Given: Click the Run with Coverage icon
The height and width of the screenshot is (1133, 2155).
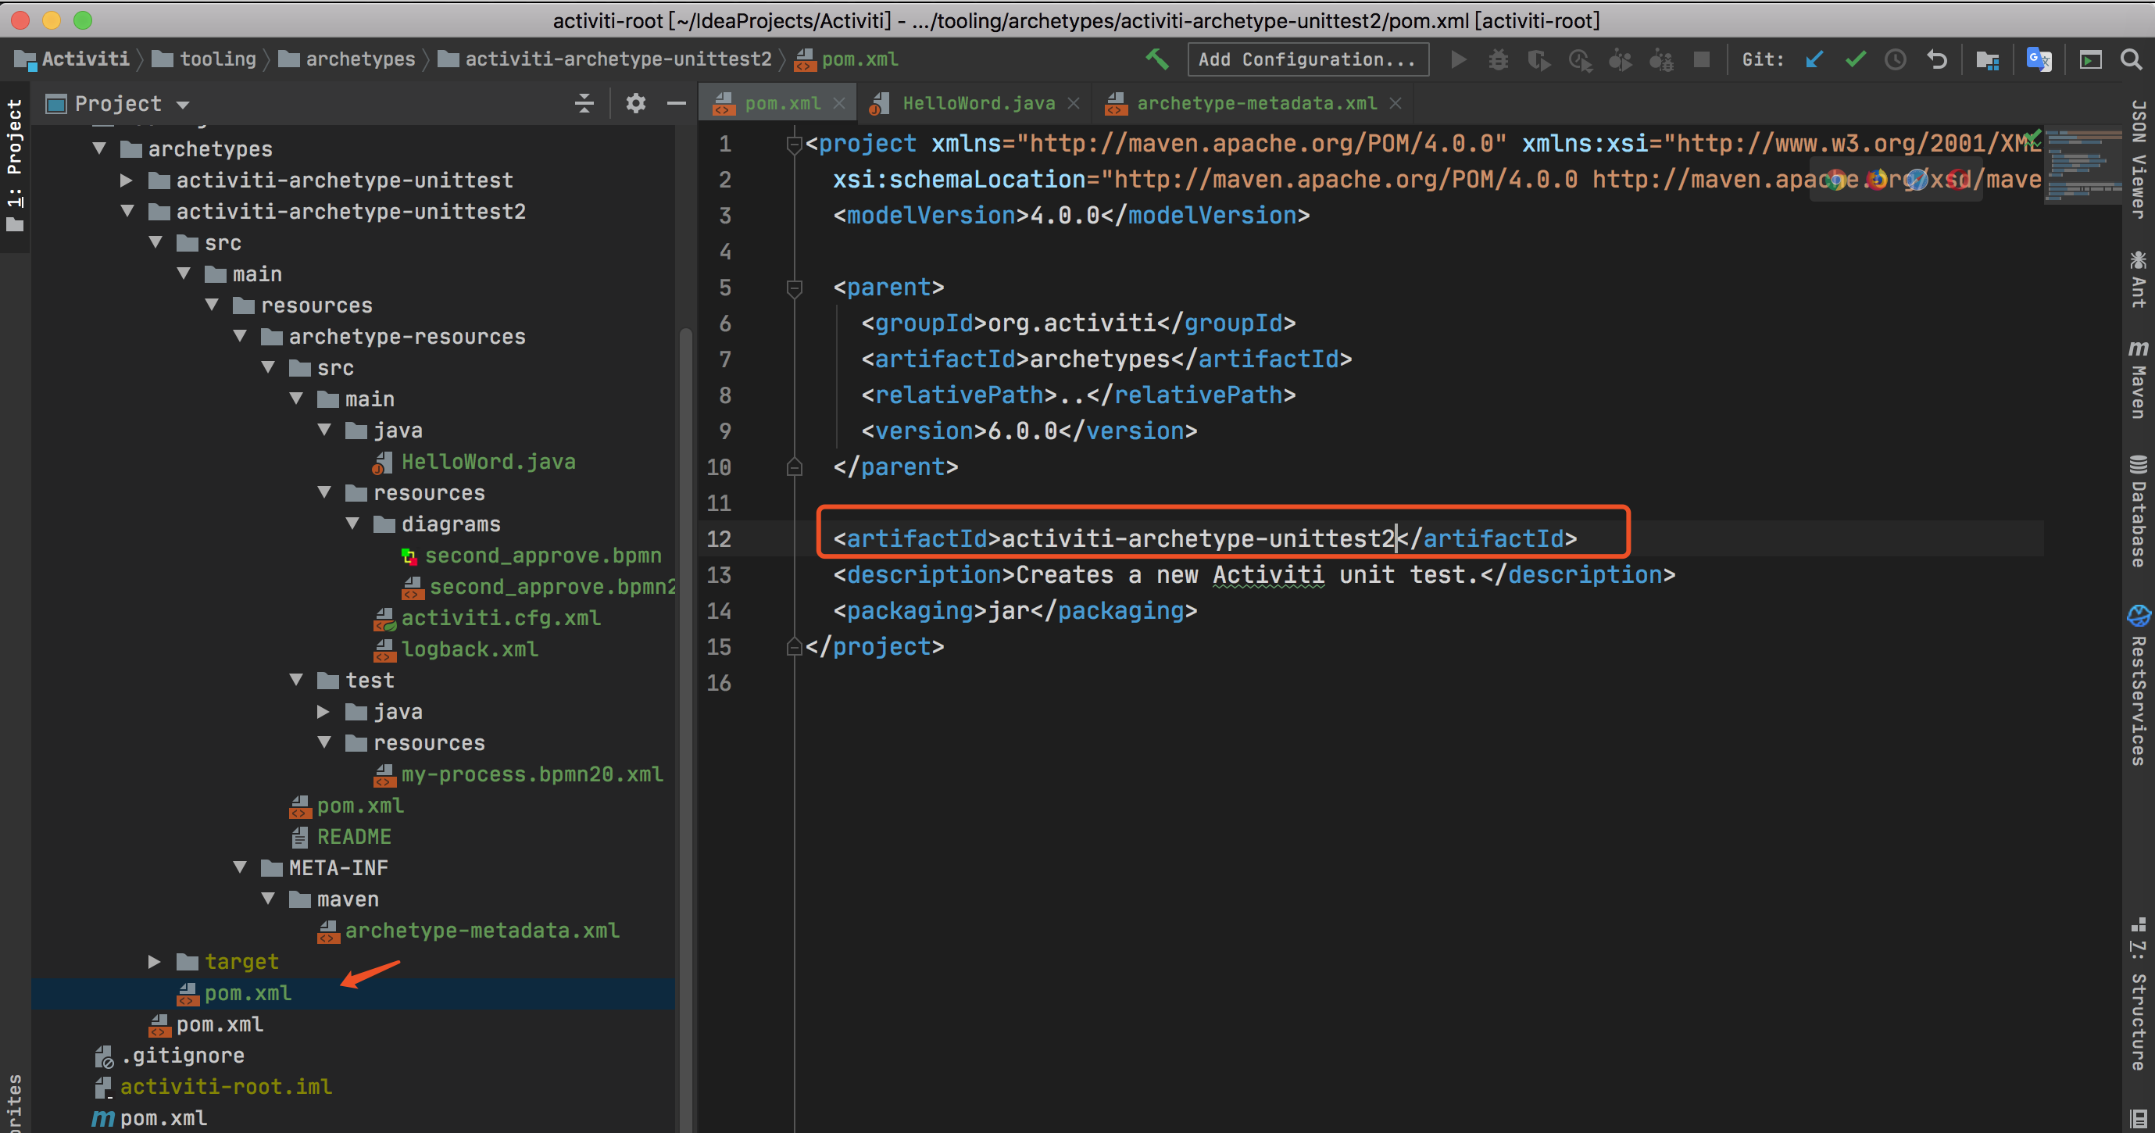Looking at the screenshot, I should [1539, 60].
